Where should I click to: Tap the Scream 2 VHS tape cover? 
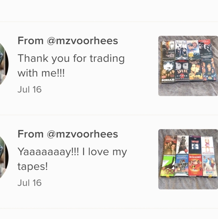182,71
